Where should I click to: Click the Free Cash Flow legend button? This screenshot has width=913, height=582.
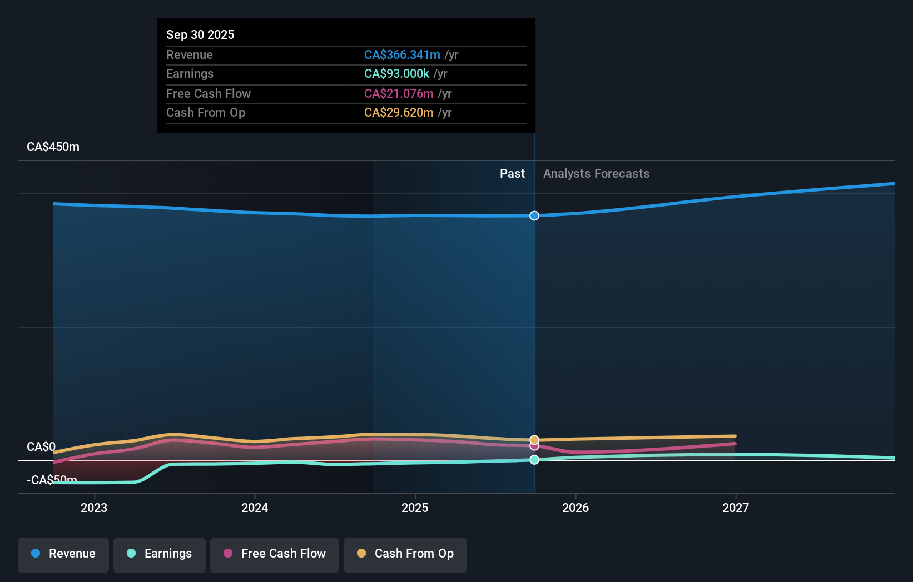click(274, 554)
